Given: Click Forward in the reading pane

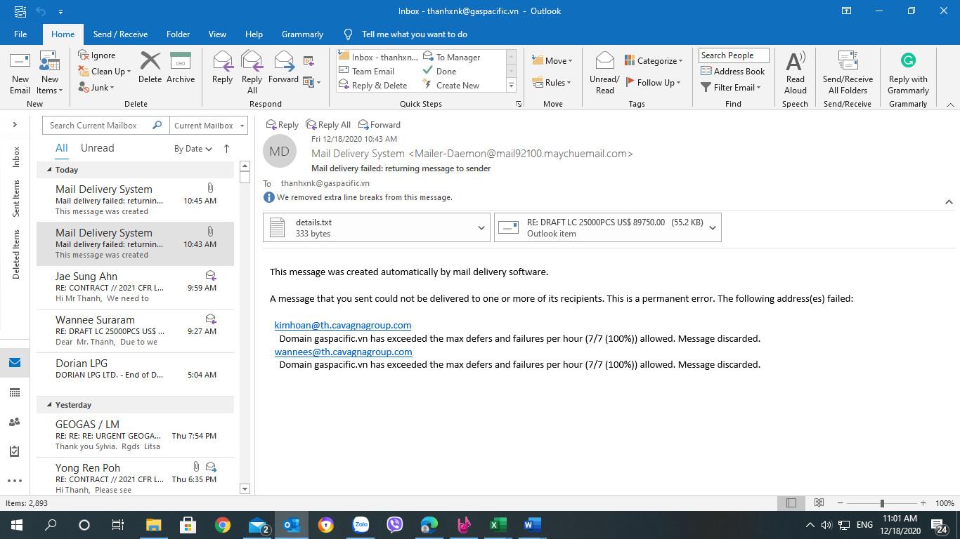Looking at the screenshot, I should click(380, 125).
